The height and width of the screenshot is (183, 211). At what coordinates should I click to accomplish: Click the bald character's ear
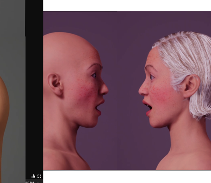point(55,85)
